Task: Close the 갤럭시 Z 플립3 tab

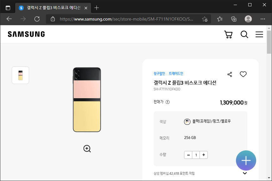Action: coord(86,8)
